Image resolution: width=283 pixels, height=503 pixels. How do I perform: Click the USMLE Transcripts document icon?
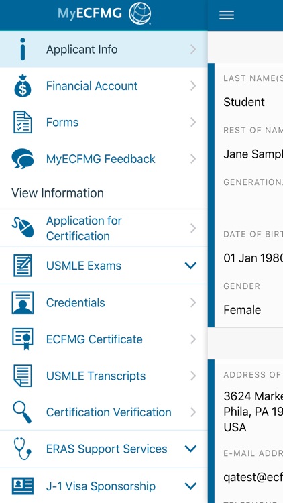click(x=23, y=376)
